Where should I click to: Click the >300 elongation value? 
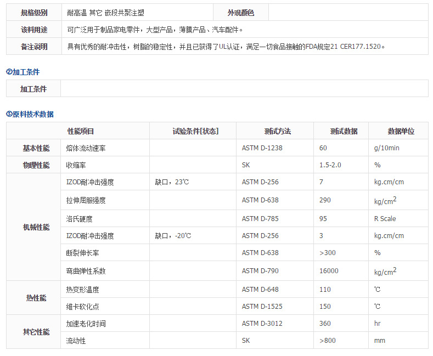(x=328, y=252)
